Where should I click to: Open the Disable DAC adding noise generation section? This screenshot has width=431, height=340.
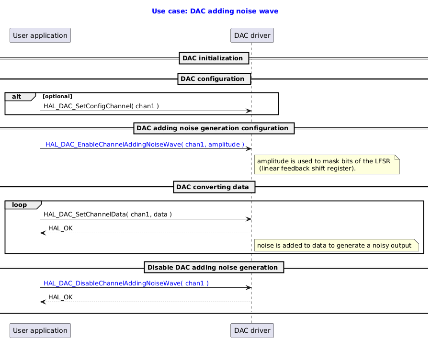pyautogui.click(x=214, y=267)
